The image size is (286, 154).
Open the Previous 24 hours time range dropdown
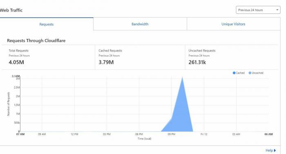point(258,10)
